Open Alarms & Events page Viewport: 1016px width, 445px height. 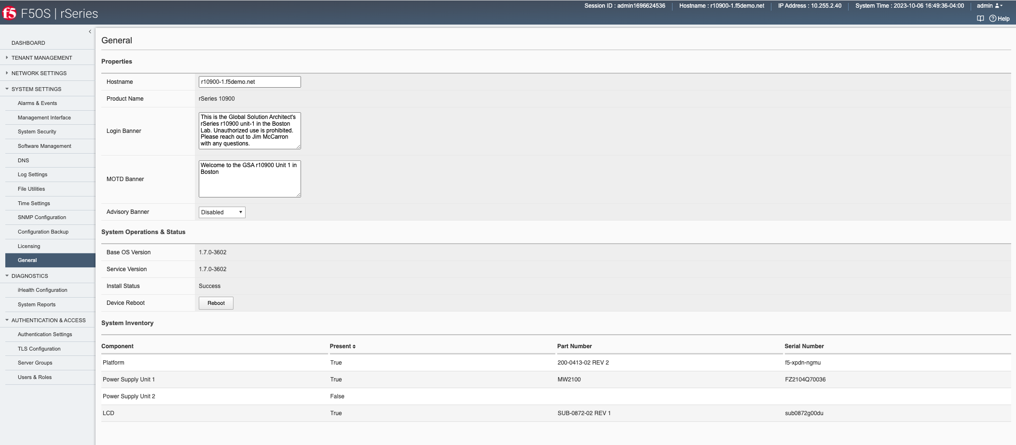click(x=37, y=103)
